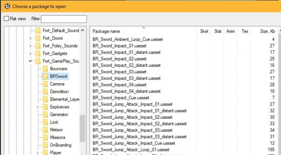The width and height of the screenshot is (281, 155).
Task: Expand the Fort_Gadgets folder
Action: coord(30,54)
